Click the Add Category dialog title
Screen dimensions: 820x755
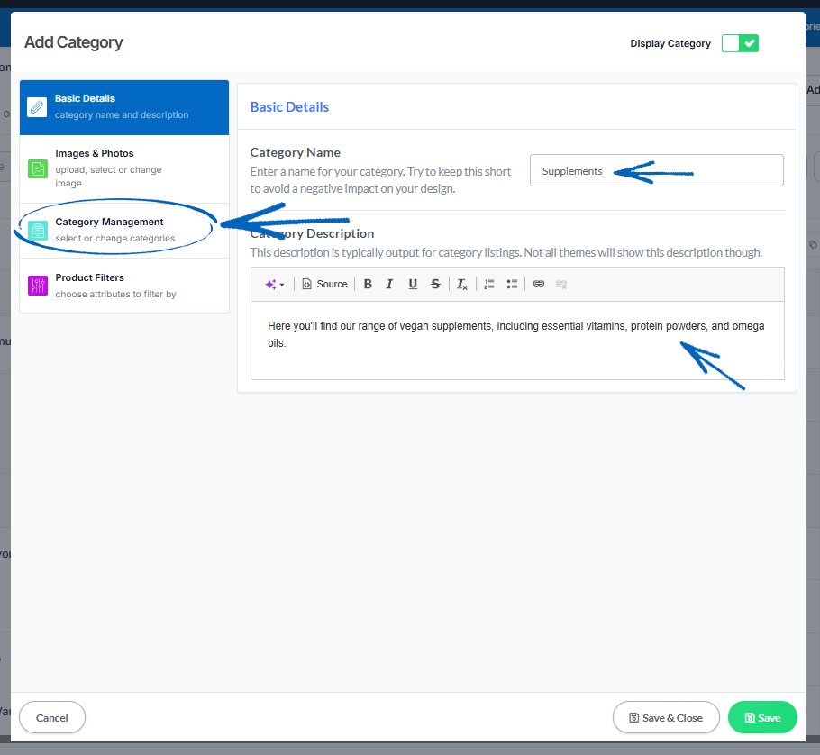[74, 42]
